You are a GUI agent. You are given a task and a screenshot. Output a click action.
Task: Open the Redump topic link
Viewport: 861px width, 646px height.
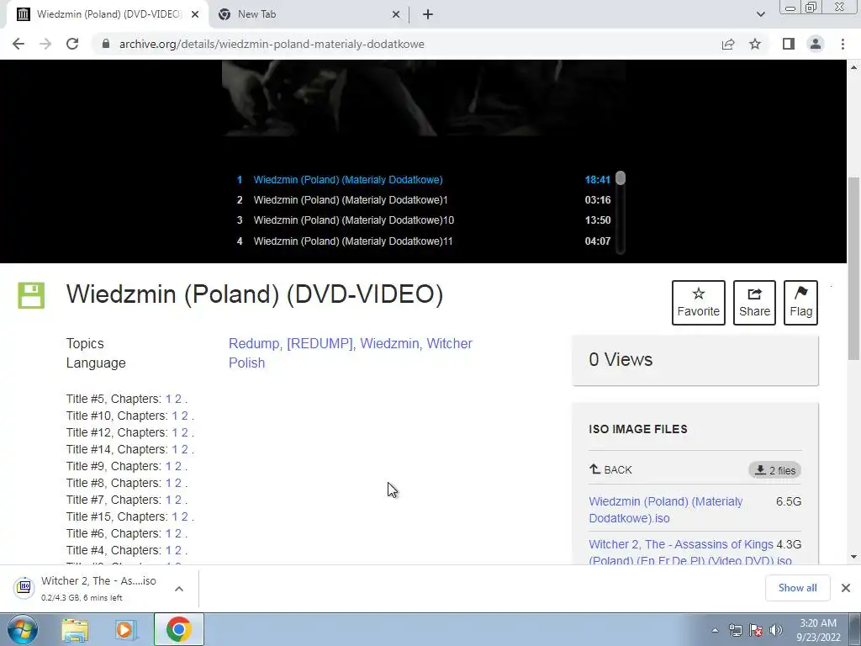254,343
